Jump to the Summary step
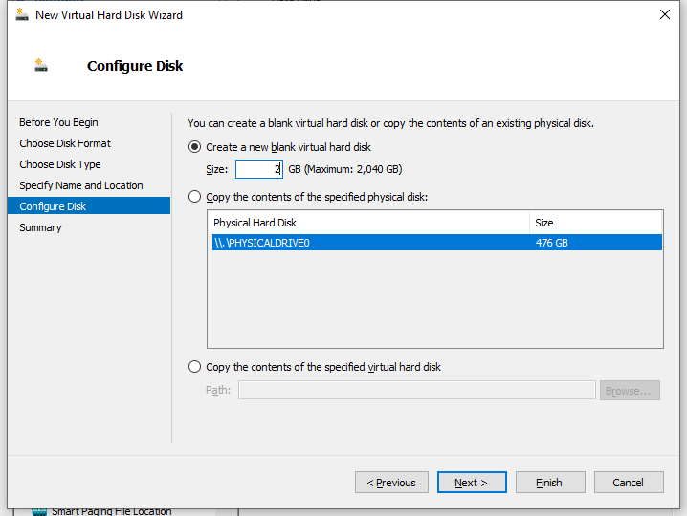 (40, 227)
